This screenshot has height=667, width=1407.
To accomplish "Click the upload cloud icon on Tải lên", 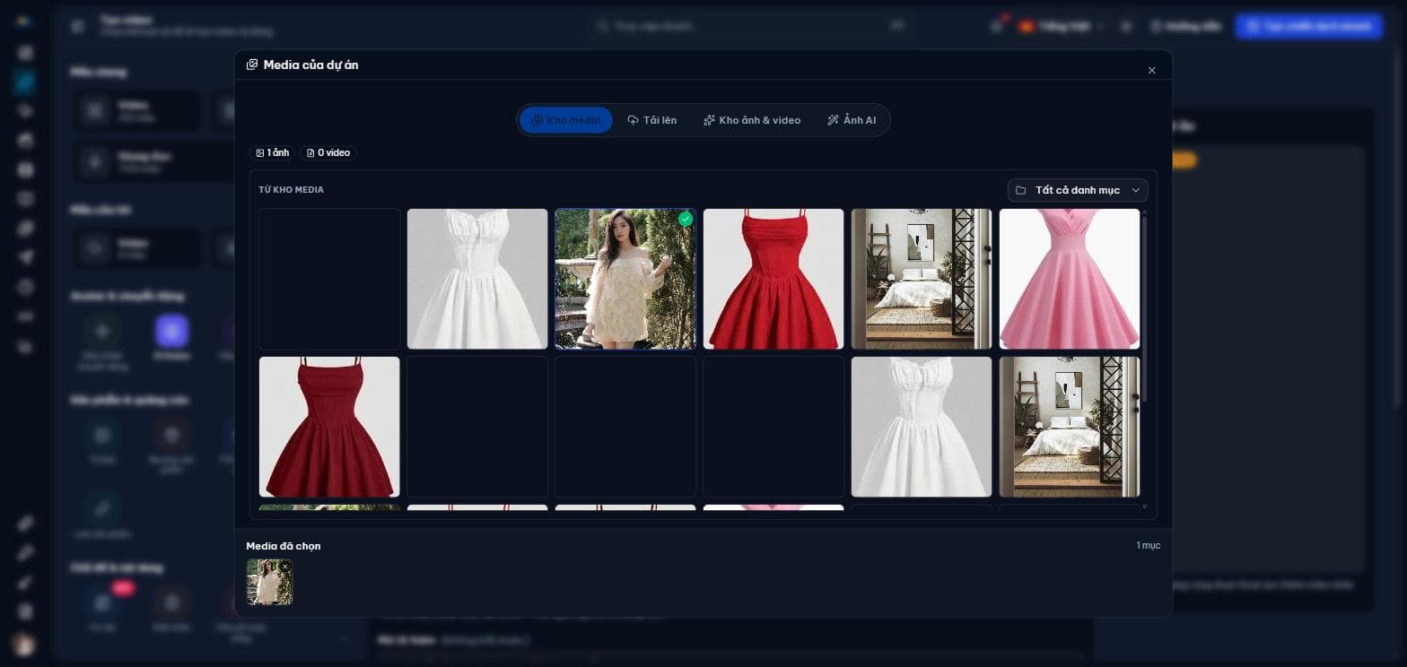I will coord(633,120).
